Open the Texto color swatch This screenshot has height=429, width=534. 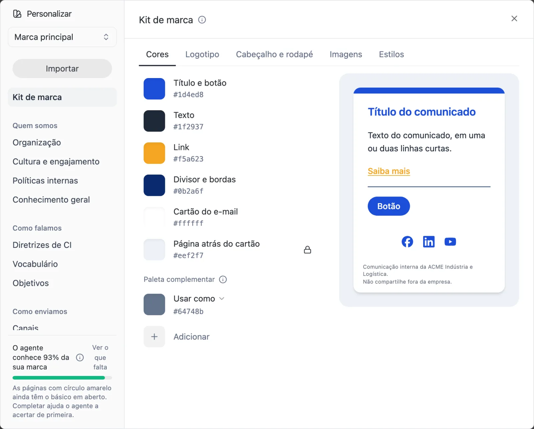click(154, 121)
